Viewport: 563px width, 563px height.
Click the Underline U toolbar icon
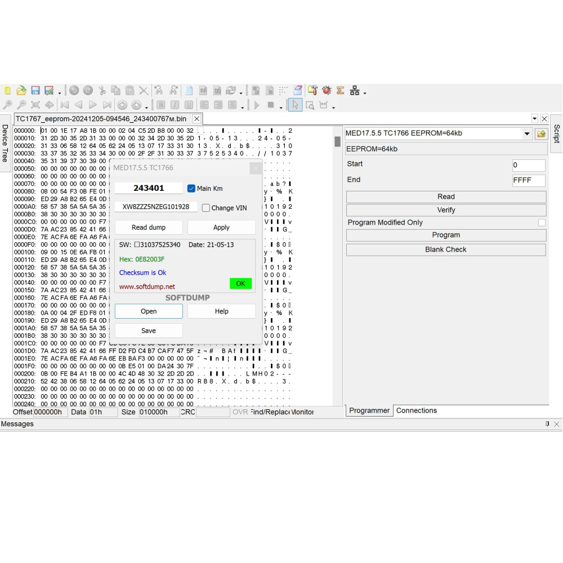[x=189, y=105]
